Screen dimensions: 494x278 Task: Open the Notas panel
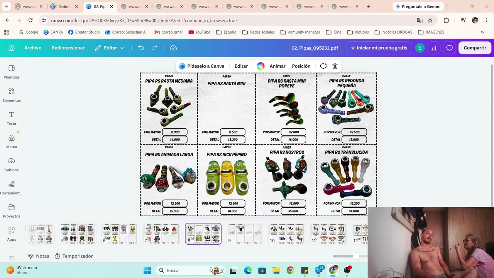(39, 256)
